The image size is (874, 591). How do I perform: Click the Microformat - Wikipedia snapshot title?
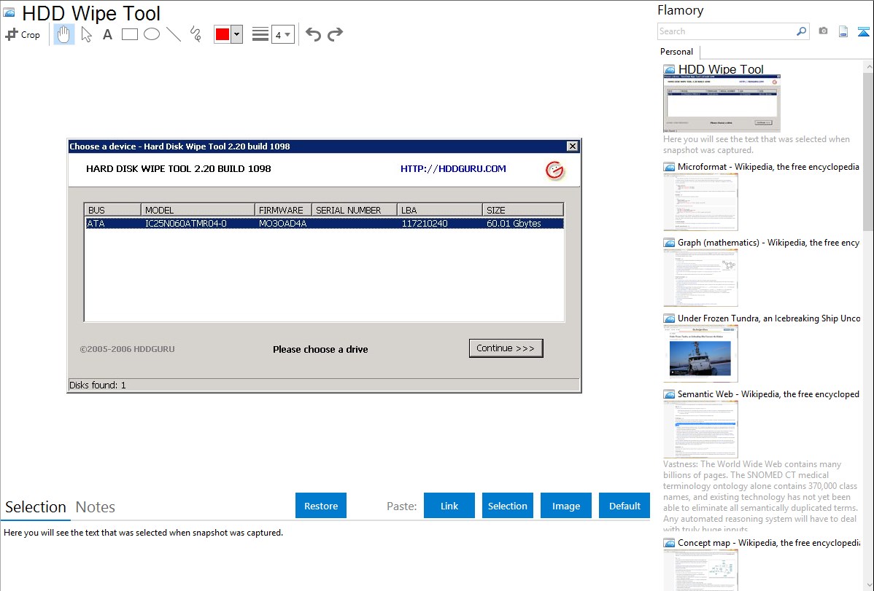click(x=768, y=167)
